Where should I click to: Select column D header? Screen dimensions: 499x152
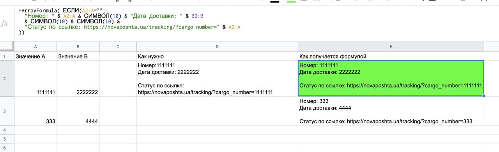point(217,47)
